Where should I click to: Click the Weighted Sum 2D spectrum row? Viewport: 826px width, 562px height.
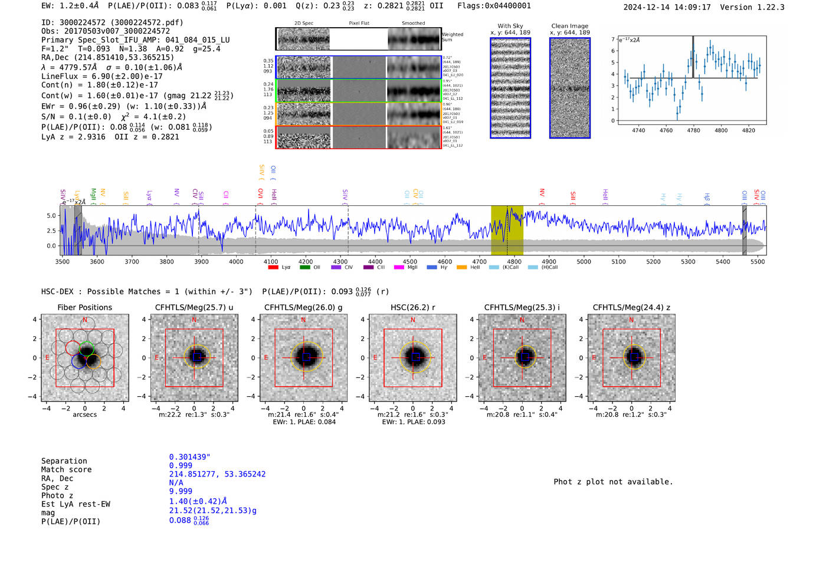(x=359, y=39)
